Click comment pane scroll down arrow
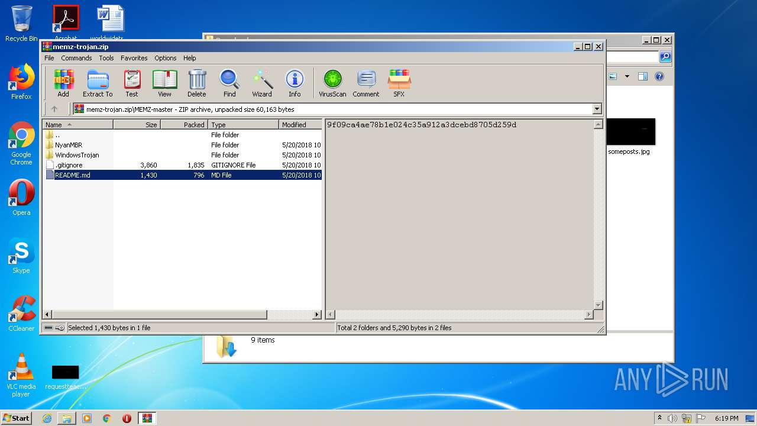Image resolution: width=757 pixels, height=426 pixels. click(x=598, y=305)
